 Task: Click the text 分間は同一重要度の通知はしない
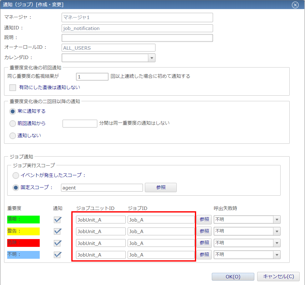point(135,123)
